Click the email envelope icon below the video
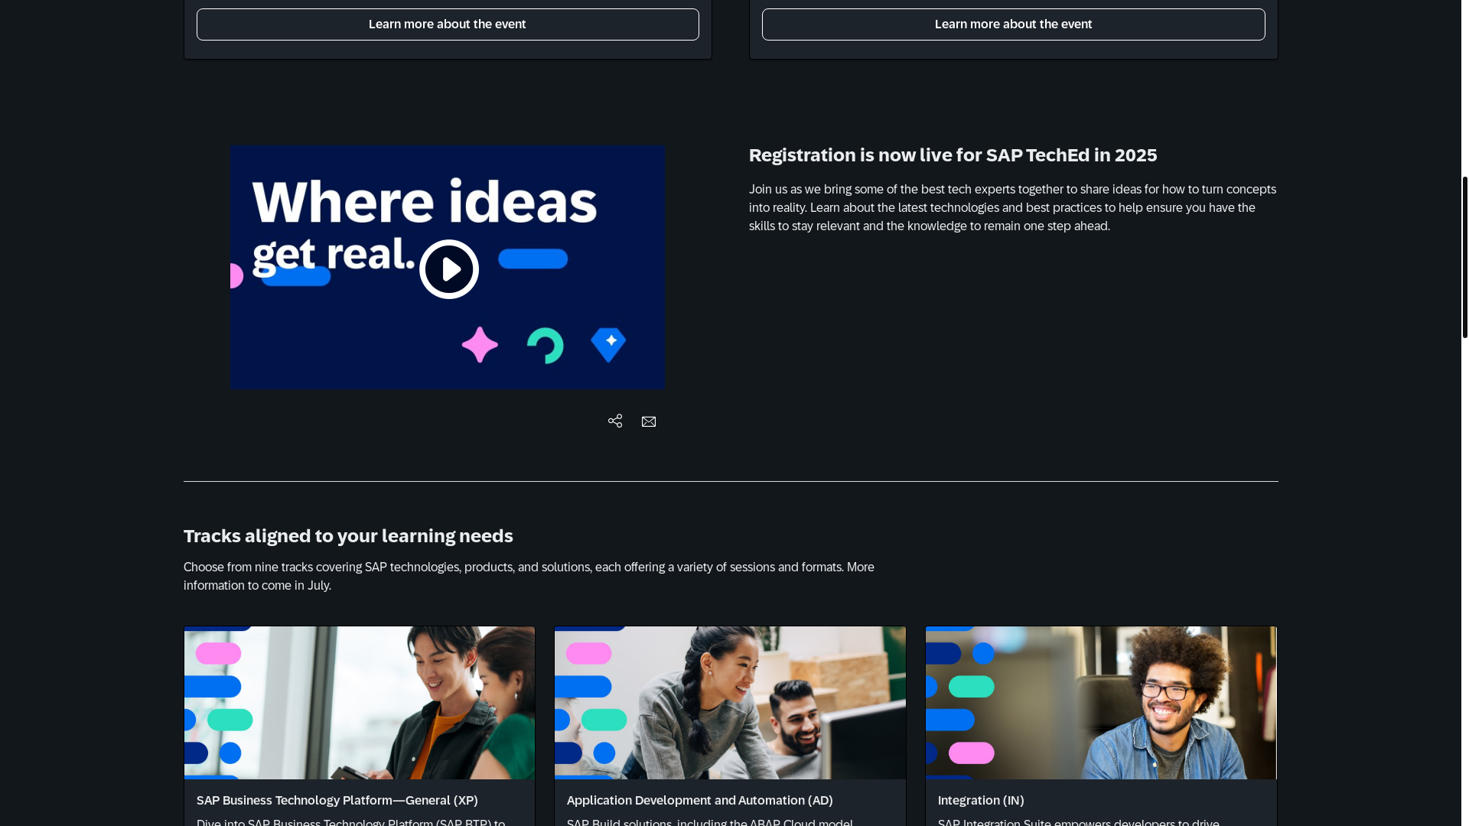The height and width of the screenshot is (826, 1469). coord(649,421)
